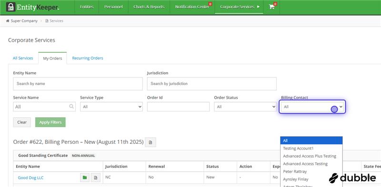Image resolution: width=381 pixels, height=187 pixels.
Task: Focus the Entity Name search field
Action: point(78,84)
